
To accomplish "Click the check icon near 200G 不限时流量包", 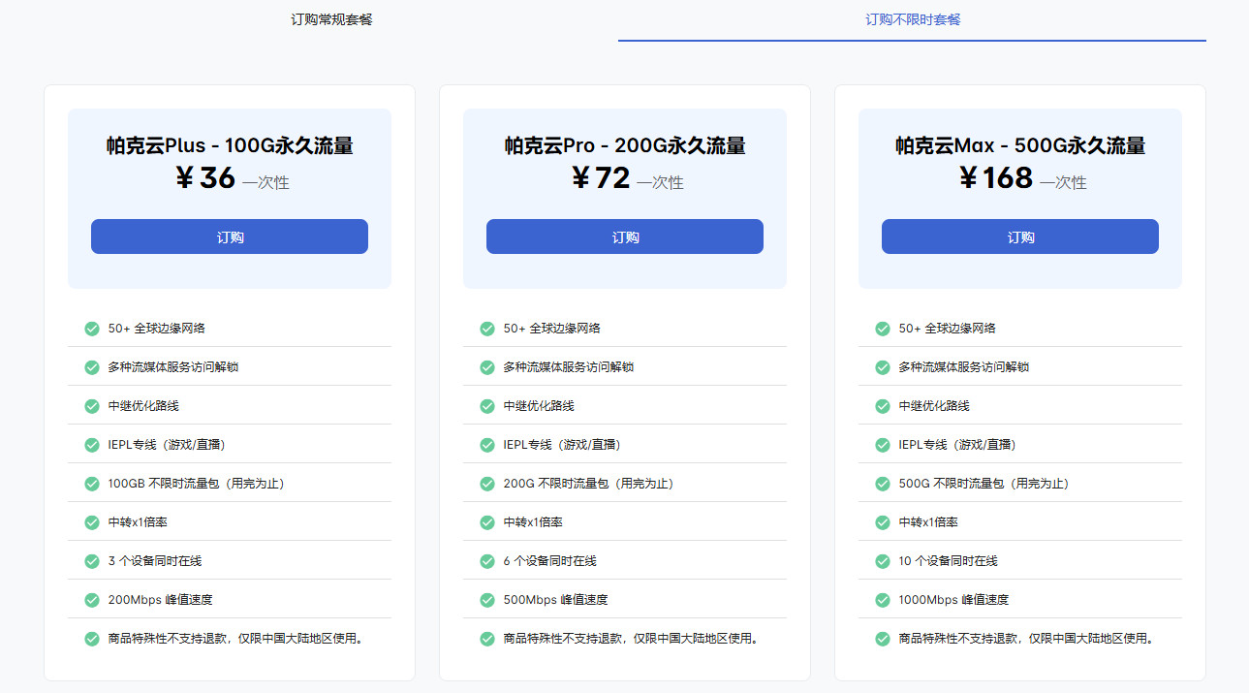I will click(x=486, y=483).
